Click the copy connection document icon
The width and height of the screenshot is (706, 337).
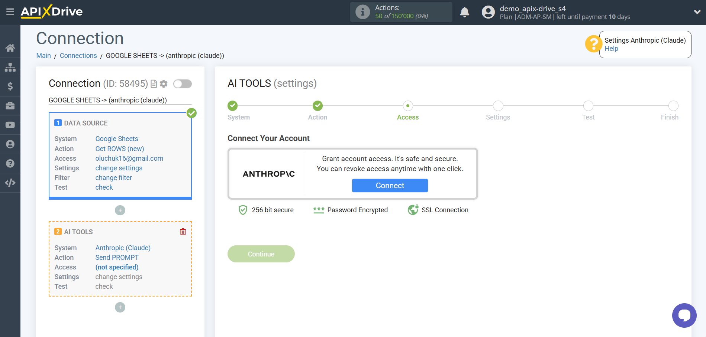[154, 84]
